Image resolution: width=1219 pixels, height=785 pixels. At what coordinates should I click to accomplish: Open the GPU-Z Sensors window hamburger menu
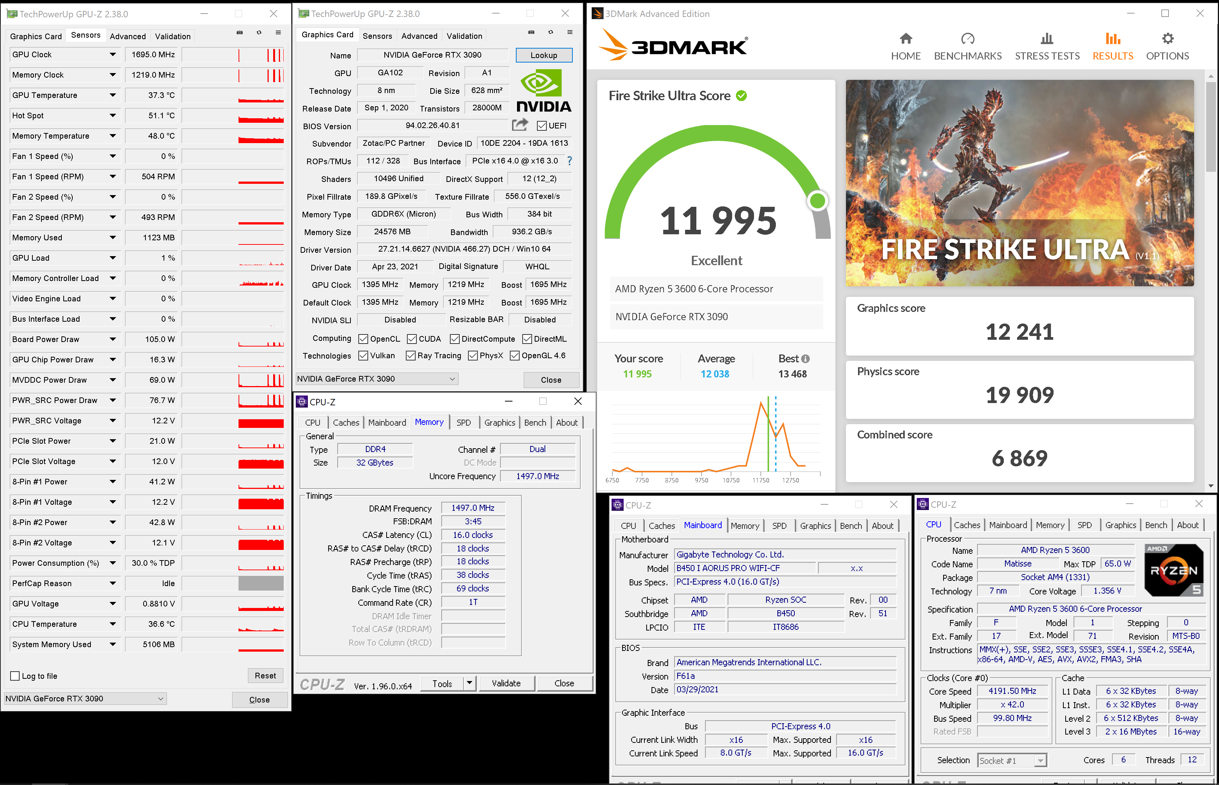point(278,33)
